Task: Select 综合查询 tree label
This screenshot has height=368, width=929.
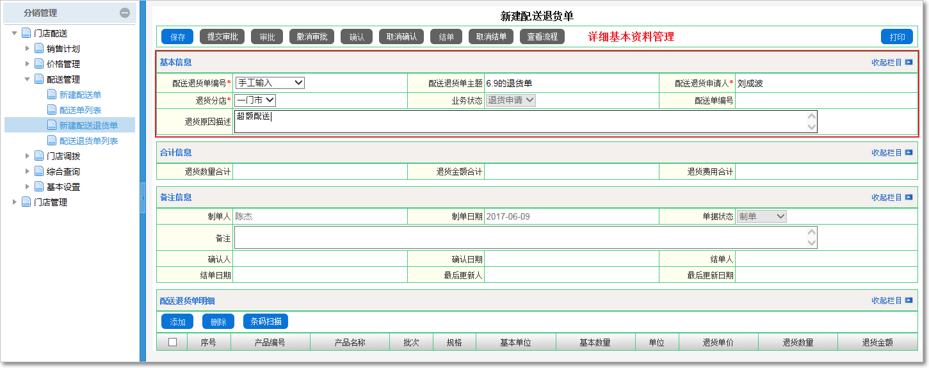Action: point(63,172)
